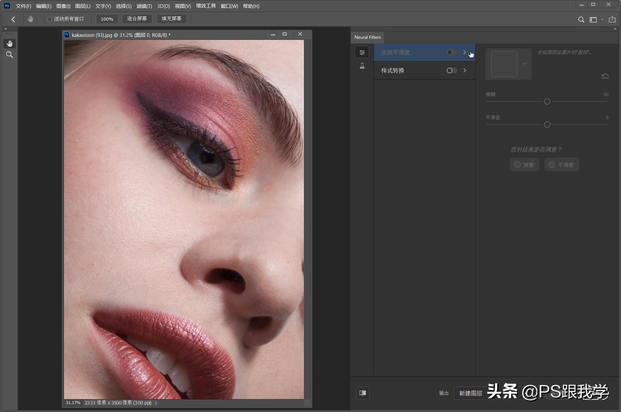Minimize the kakavision document window
The width and height of the screenshot is (621, 412).
pyautogui.click(x=273, y=34)
